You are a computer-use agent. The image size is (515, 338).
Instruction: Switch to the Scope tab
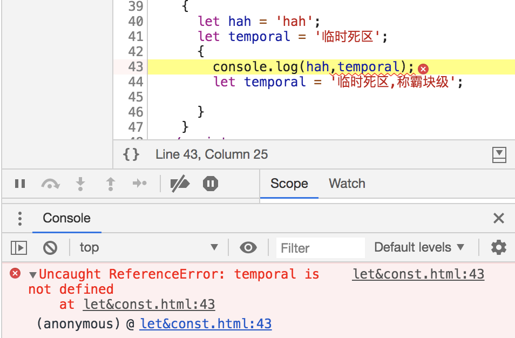[x=289, y=184]
